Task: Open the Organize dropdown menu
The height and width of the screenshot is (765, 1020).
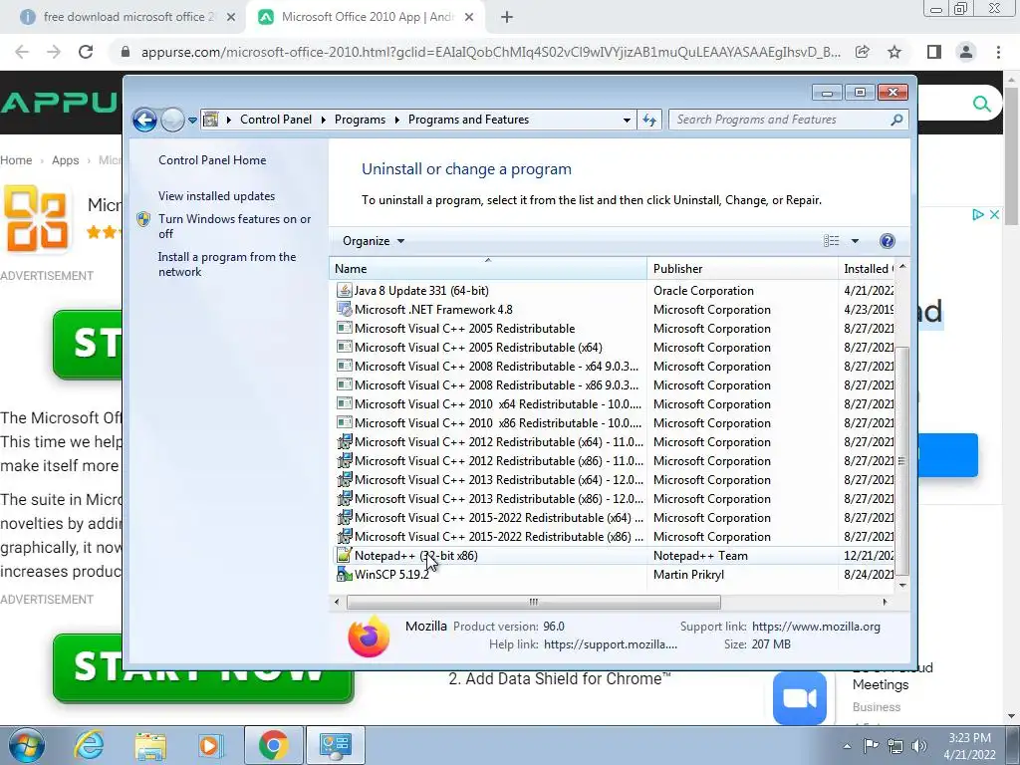Action: [374, 241]
